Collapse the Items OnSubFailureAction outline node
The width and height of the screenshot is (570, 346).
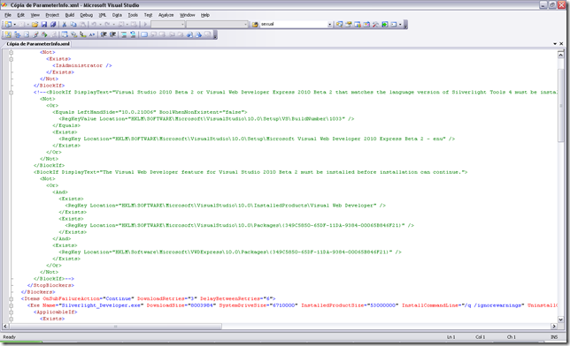11,299
